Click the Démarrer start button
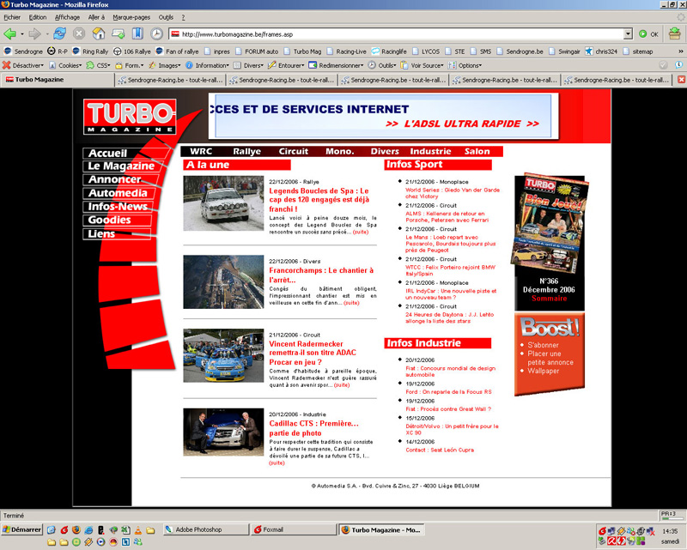687x550 pixels. click(x=22, y=529)
